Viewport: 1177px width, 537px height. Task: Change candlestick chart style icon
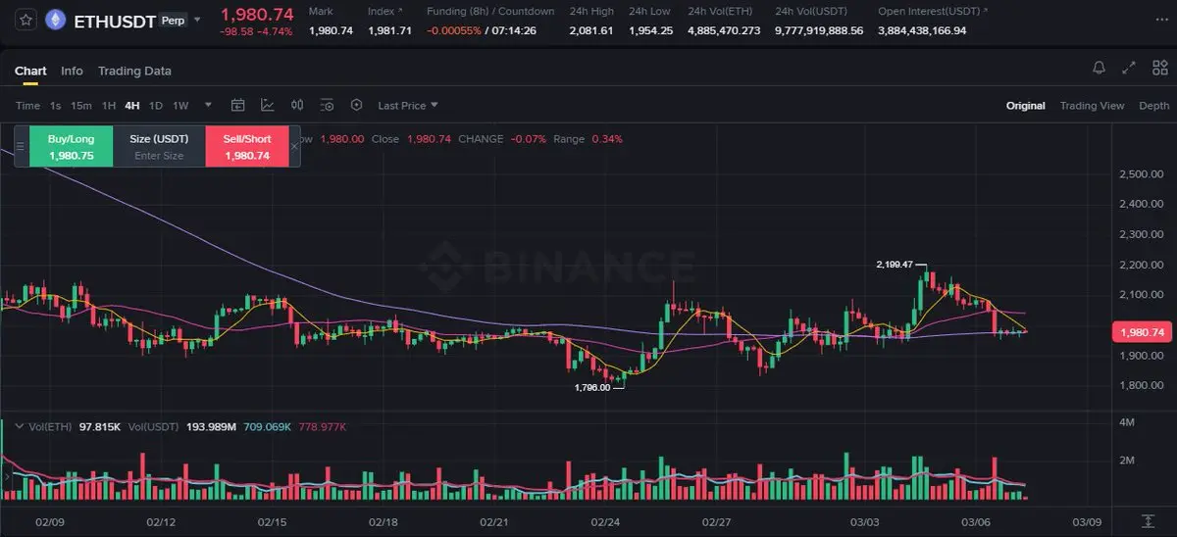tap(297, 105)
